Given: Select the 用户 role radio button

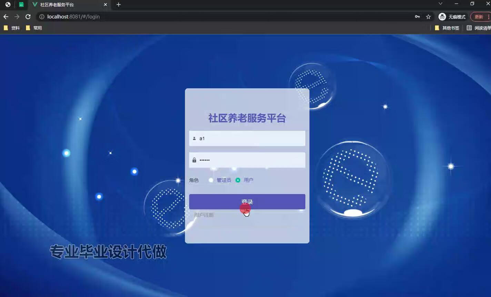Looking at the screenshot, I should pos(238,180).
